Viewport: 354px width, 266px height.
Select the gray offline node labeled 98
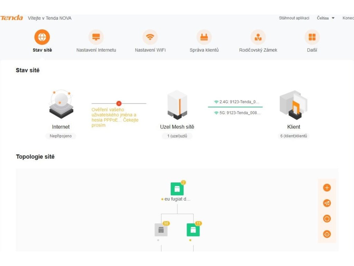161,230
